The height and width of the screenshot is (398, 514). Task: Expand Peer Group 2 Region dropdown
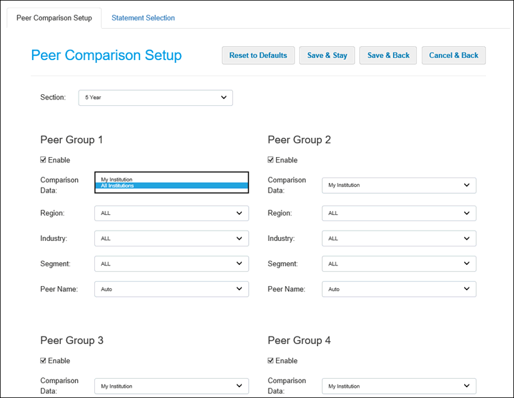point(398,213)
